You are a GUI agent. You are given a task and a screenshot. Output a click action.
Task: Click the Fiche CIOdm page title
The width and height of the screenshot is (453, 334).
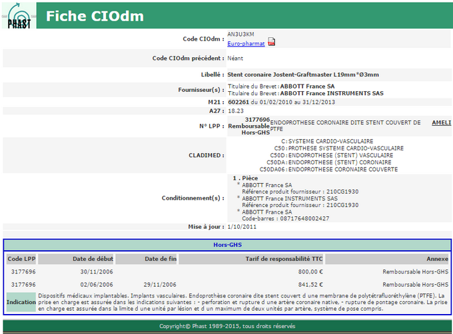tap(89, 15)
